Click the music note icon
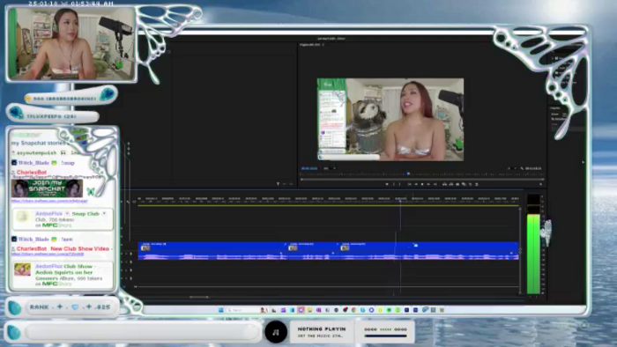Image resolution: width=617 pixels, height=347 pixels. 276,332
